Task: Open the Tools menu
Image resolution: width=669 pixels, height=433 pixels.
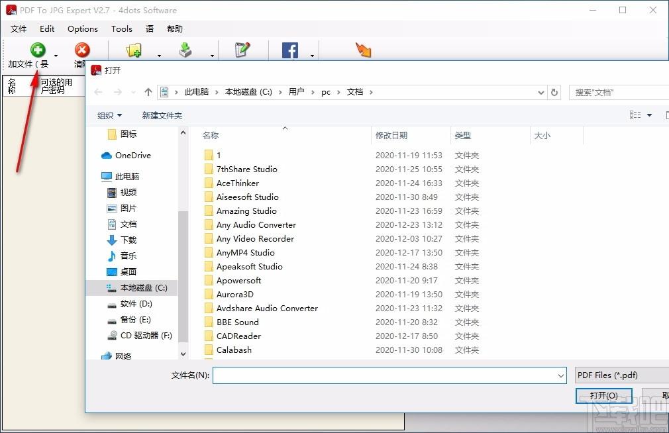Action: pos(122,29)
